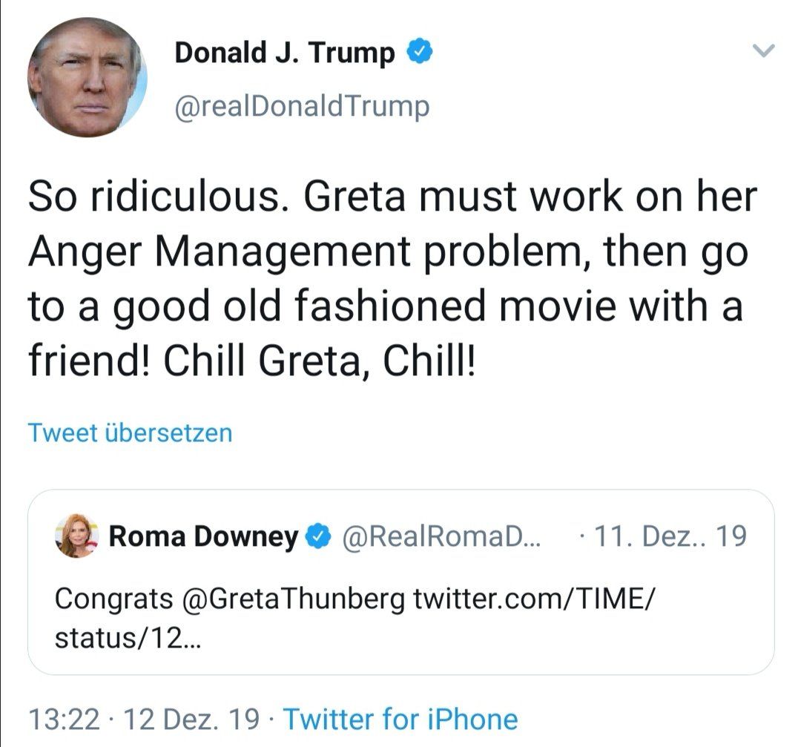Image resolution: width=801 pixels, height=747 pixels.
Task: Click the word 'Congrats' in quoted tweet
Action: click(113, 599)
